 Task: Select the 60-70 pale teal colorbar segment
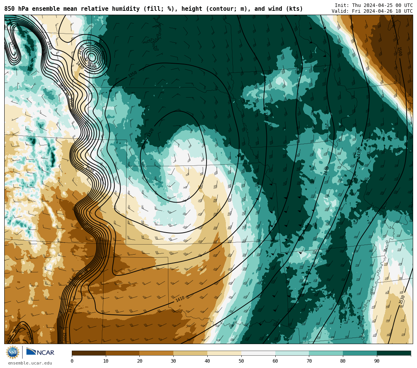292,353
